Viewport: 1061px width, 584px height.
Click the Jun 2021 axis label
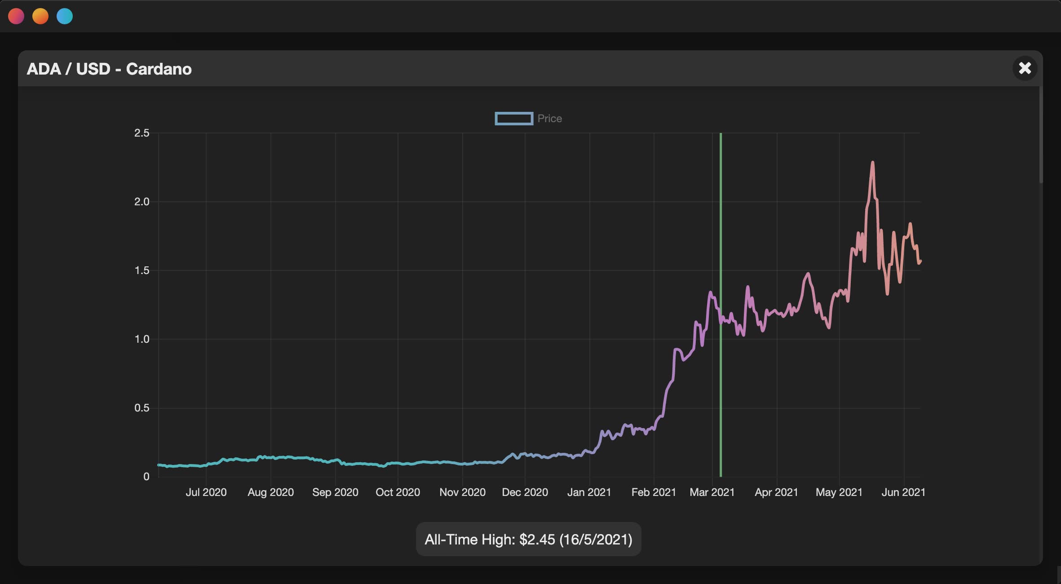pyautogui.click(x=903, y=492)
